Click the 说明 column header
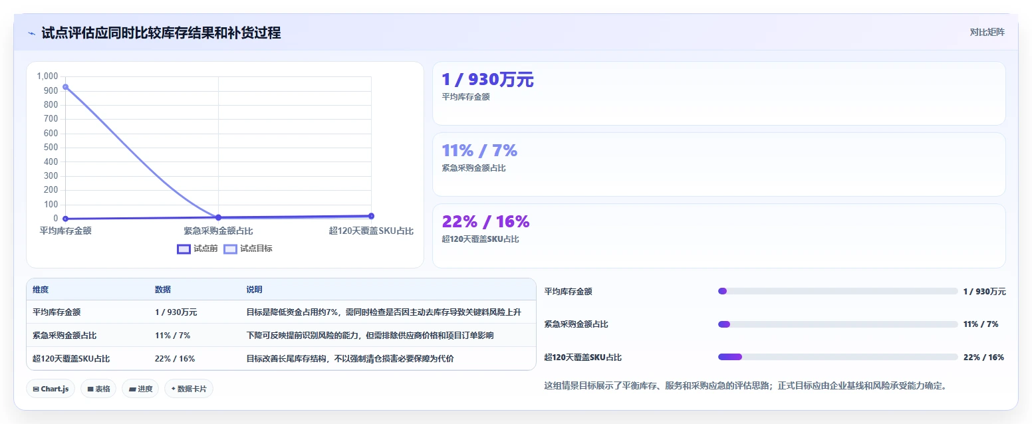 [254, 290]
